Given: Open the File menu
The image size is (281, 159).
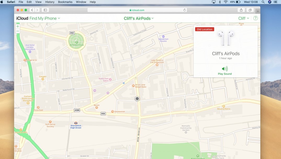Looking at the screenshot, I should [21, 2].
